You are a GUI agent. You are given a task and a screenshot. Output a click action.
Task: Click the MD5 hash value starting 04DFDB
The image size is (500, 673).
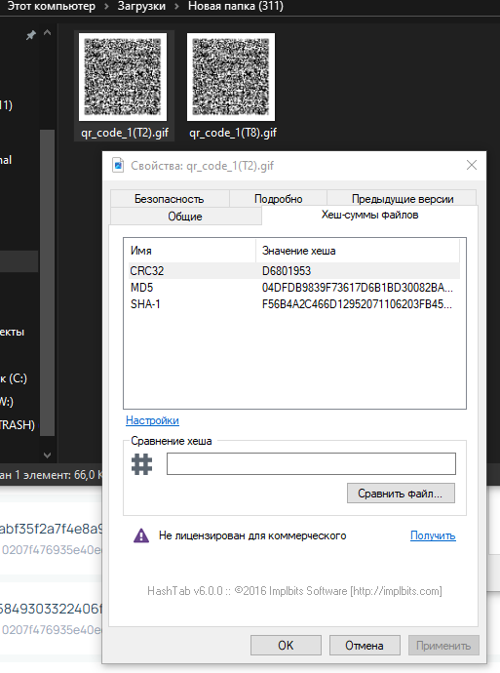357,288
